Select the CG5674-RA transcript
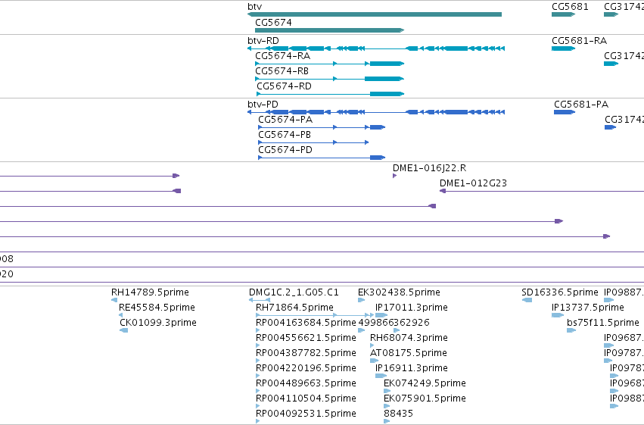 (x=329, y=64)
